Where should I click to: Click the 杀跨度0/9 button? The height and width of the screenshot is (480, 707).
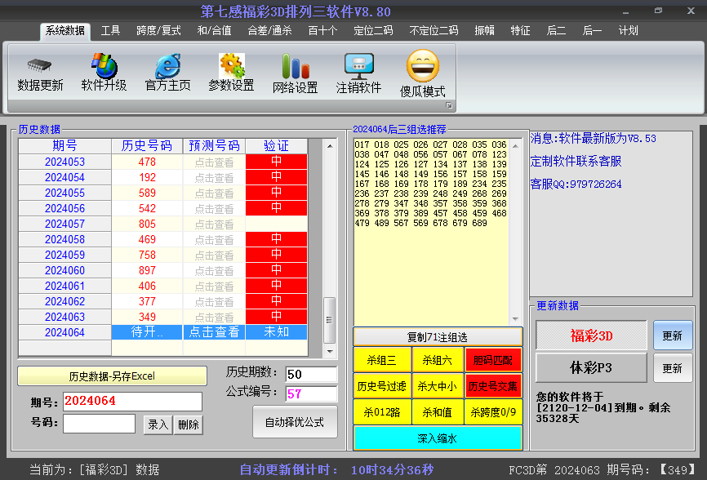coord(493,412)
